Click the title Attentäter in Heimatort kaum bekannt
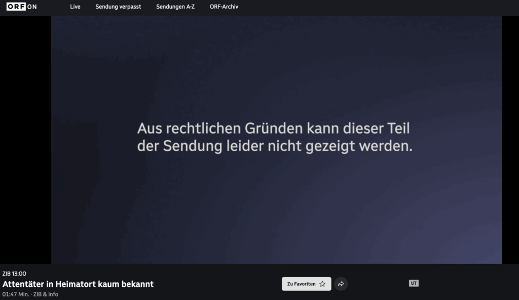Image resolution: width=519 pixels, height=300 pixels. (x=78, y=284)
